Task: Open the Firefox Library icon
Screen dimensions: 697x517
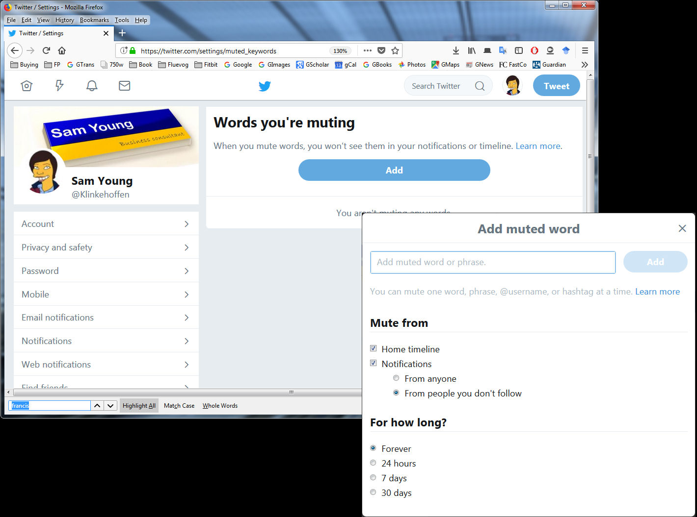Action: 471,50
